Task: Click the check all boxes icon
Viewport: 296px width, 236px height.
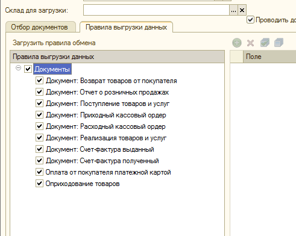Action: 265,43
